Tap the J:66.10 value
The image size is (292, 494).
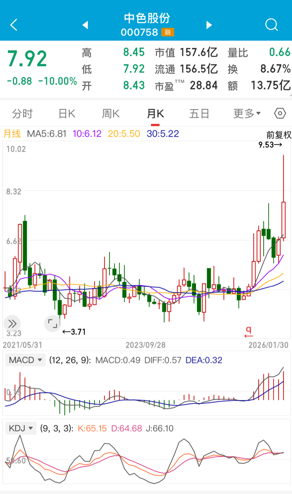tap(160, 428)
